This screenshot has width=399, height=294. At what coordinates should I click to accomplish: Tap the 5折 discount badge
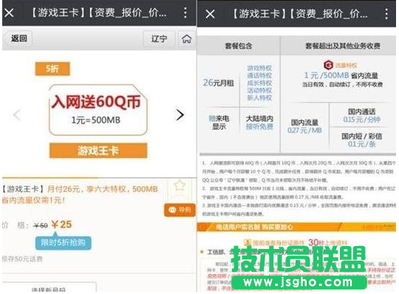tap(52, 69)
